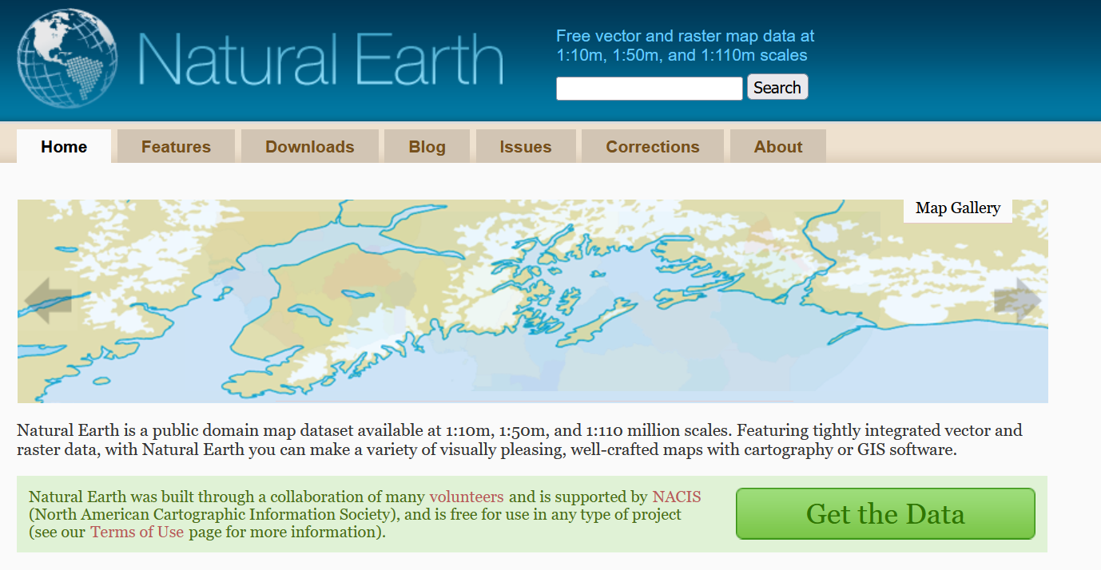Click the Natural Earth site title text

tap(320, 60)
